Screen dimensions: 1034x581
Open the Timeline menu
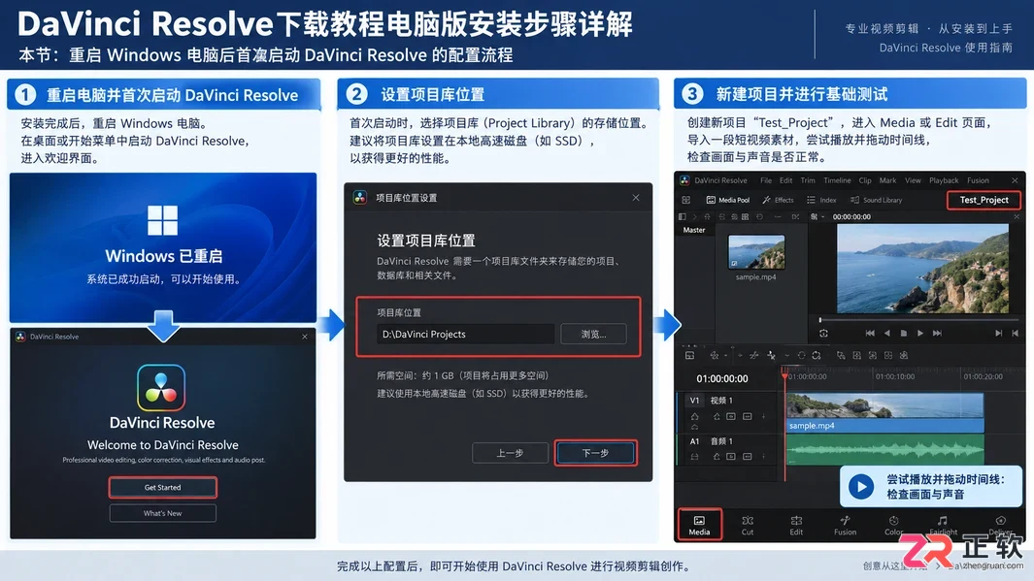tap(837, 180)
